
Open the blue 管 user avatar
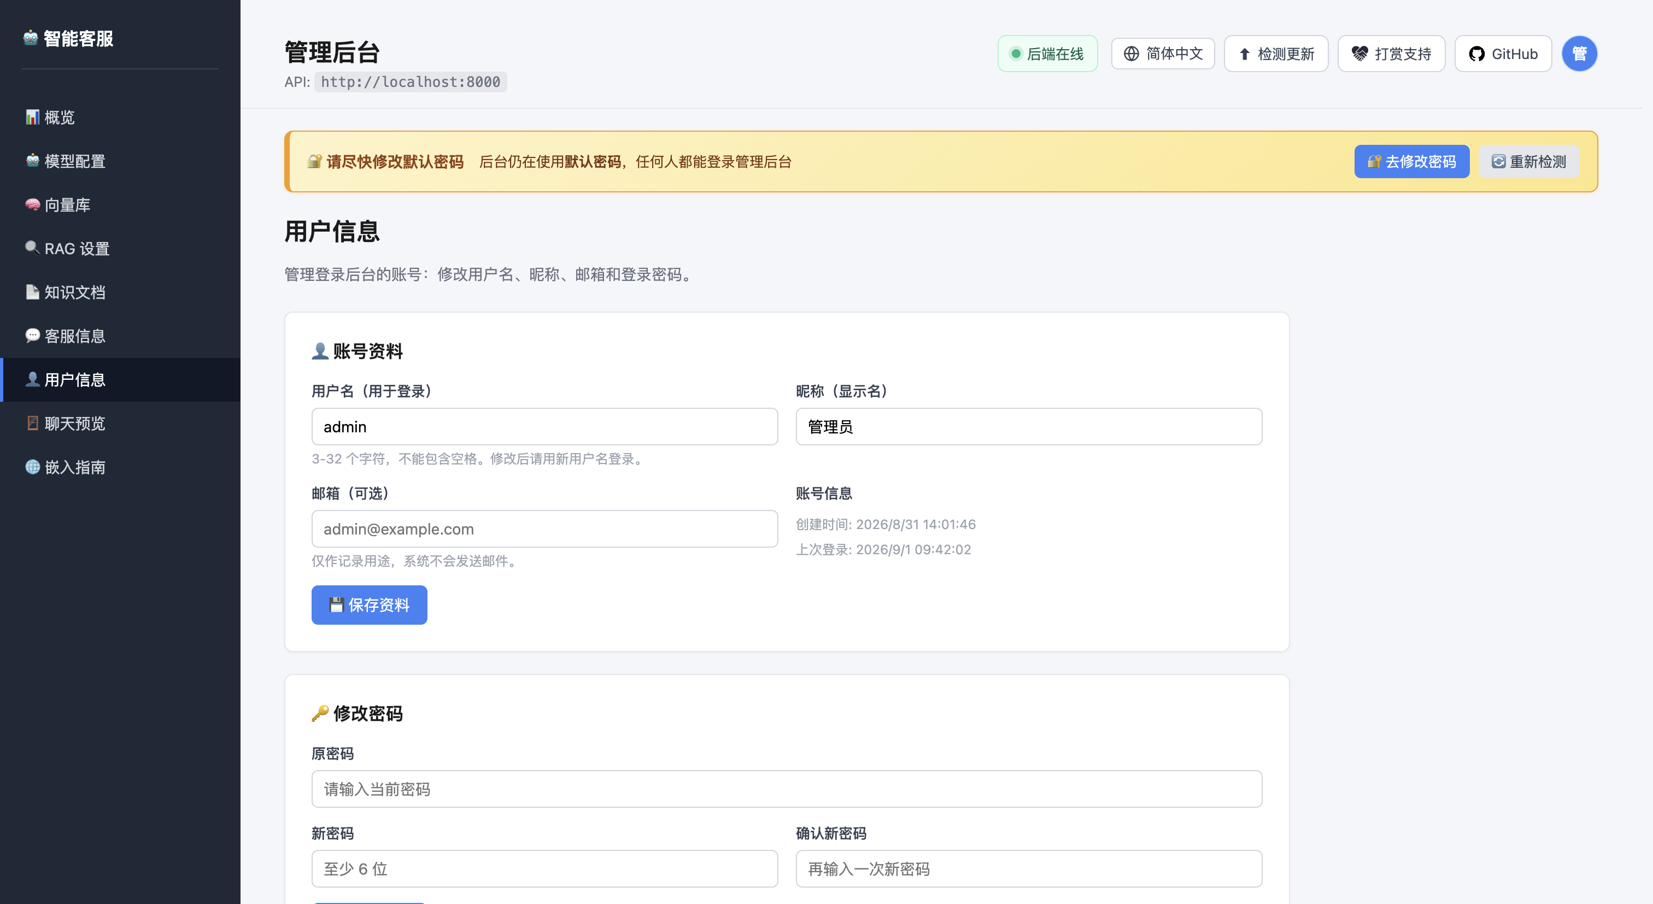(x=1579, y=54)
